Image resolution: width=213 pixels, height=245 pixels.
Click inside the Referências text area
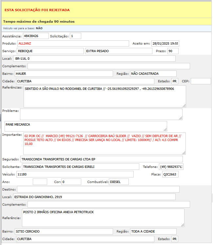[x=105, y=96]
